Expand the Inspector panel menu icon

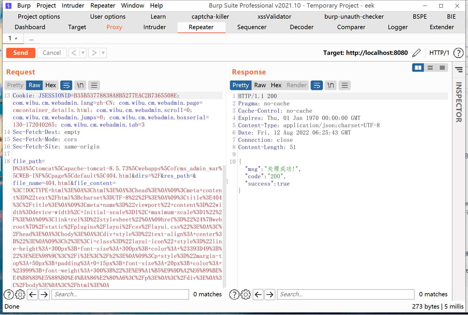point(459,69)
